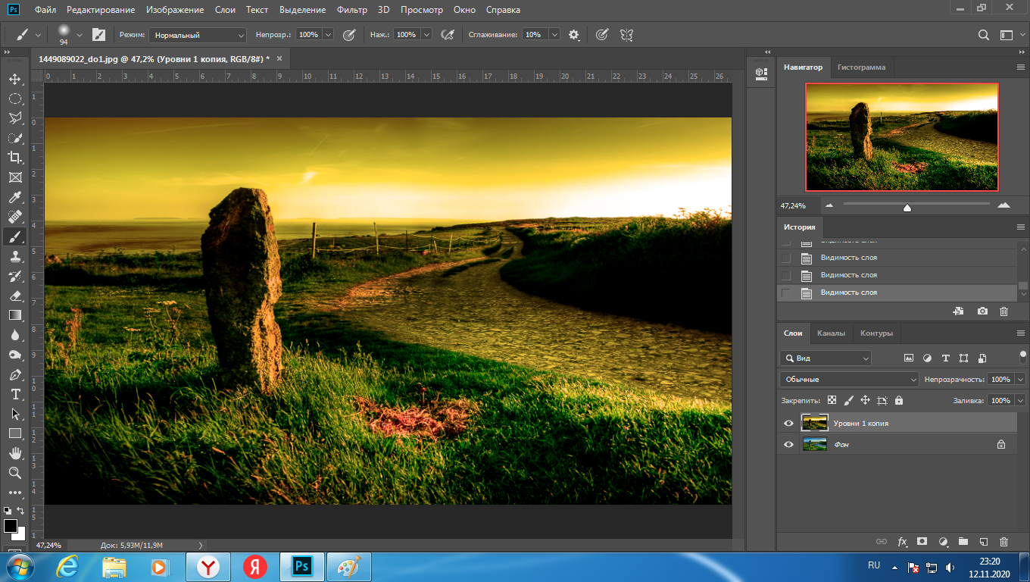Toggle pressure control for opacity
1030x582 pixels.
[x=349, y=34]
